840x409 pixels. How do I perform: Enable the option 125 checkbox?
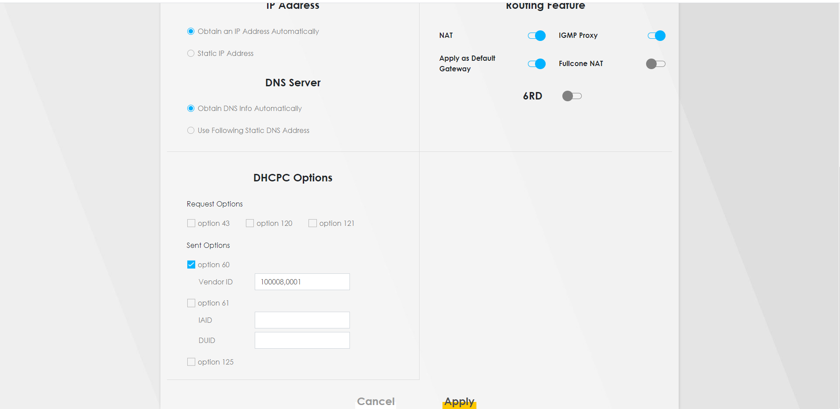[x=191, y=362]
